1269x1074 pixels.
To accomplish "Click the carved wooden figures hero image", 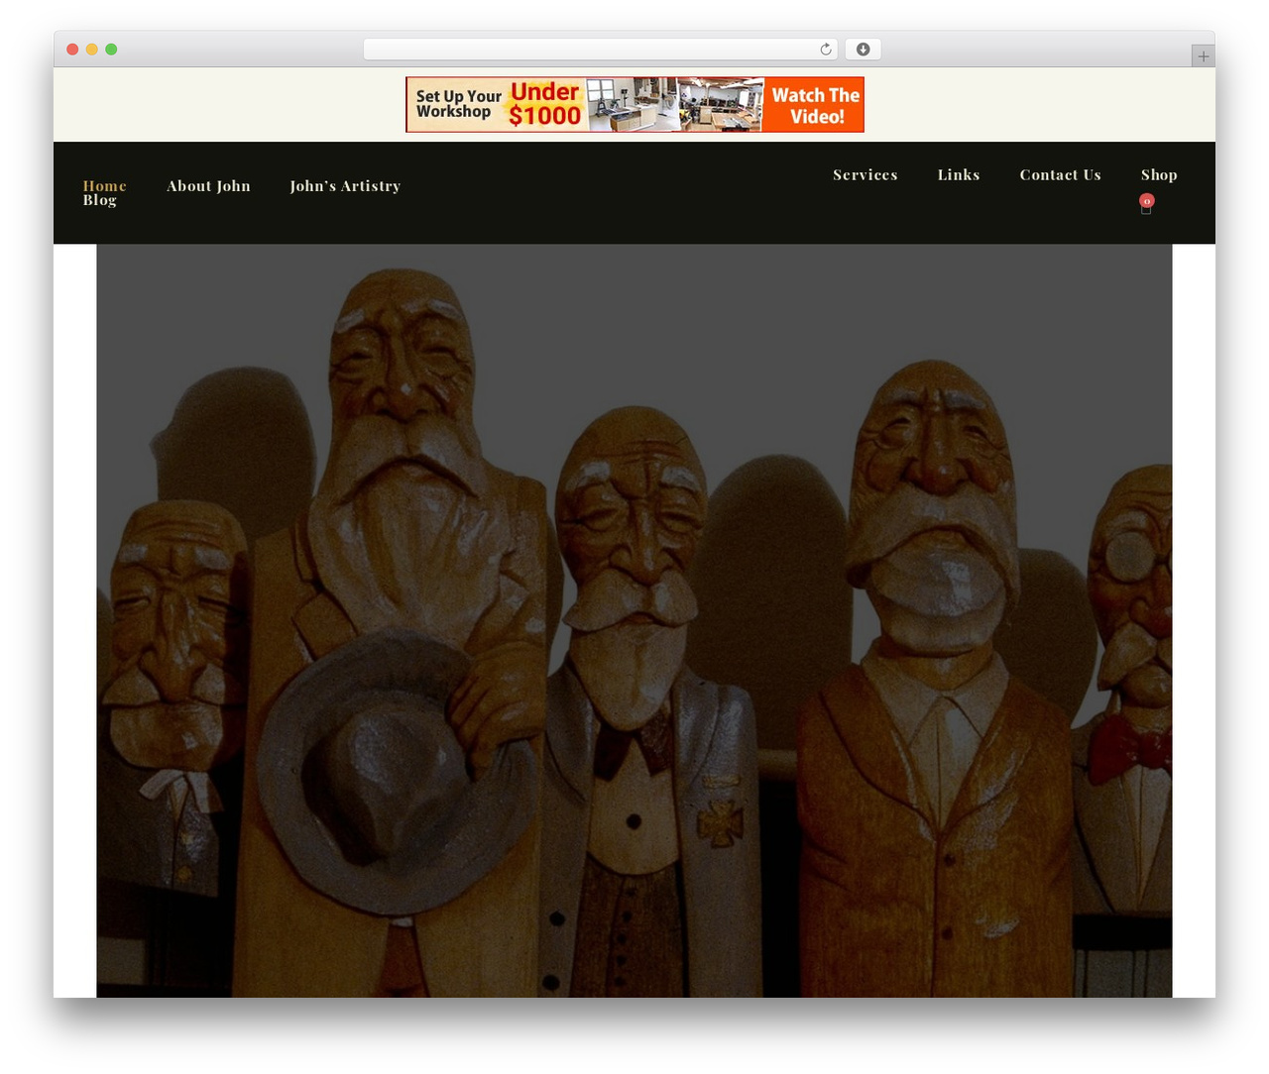I will [x=634, y=620].
